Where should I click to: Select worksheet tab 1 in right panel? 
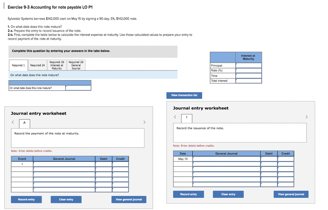click(x=186, y=118)
